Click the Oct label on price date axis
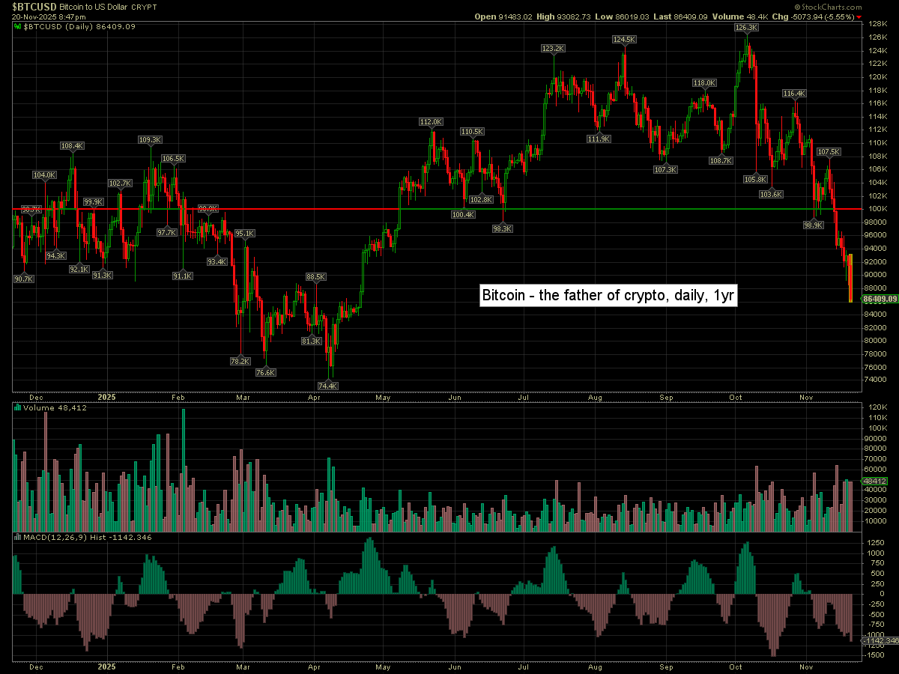Viewport: 899px width, 674px height. tap(736, 398)
